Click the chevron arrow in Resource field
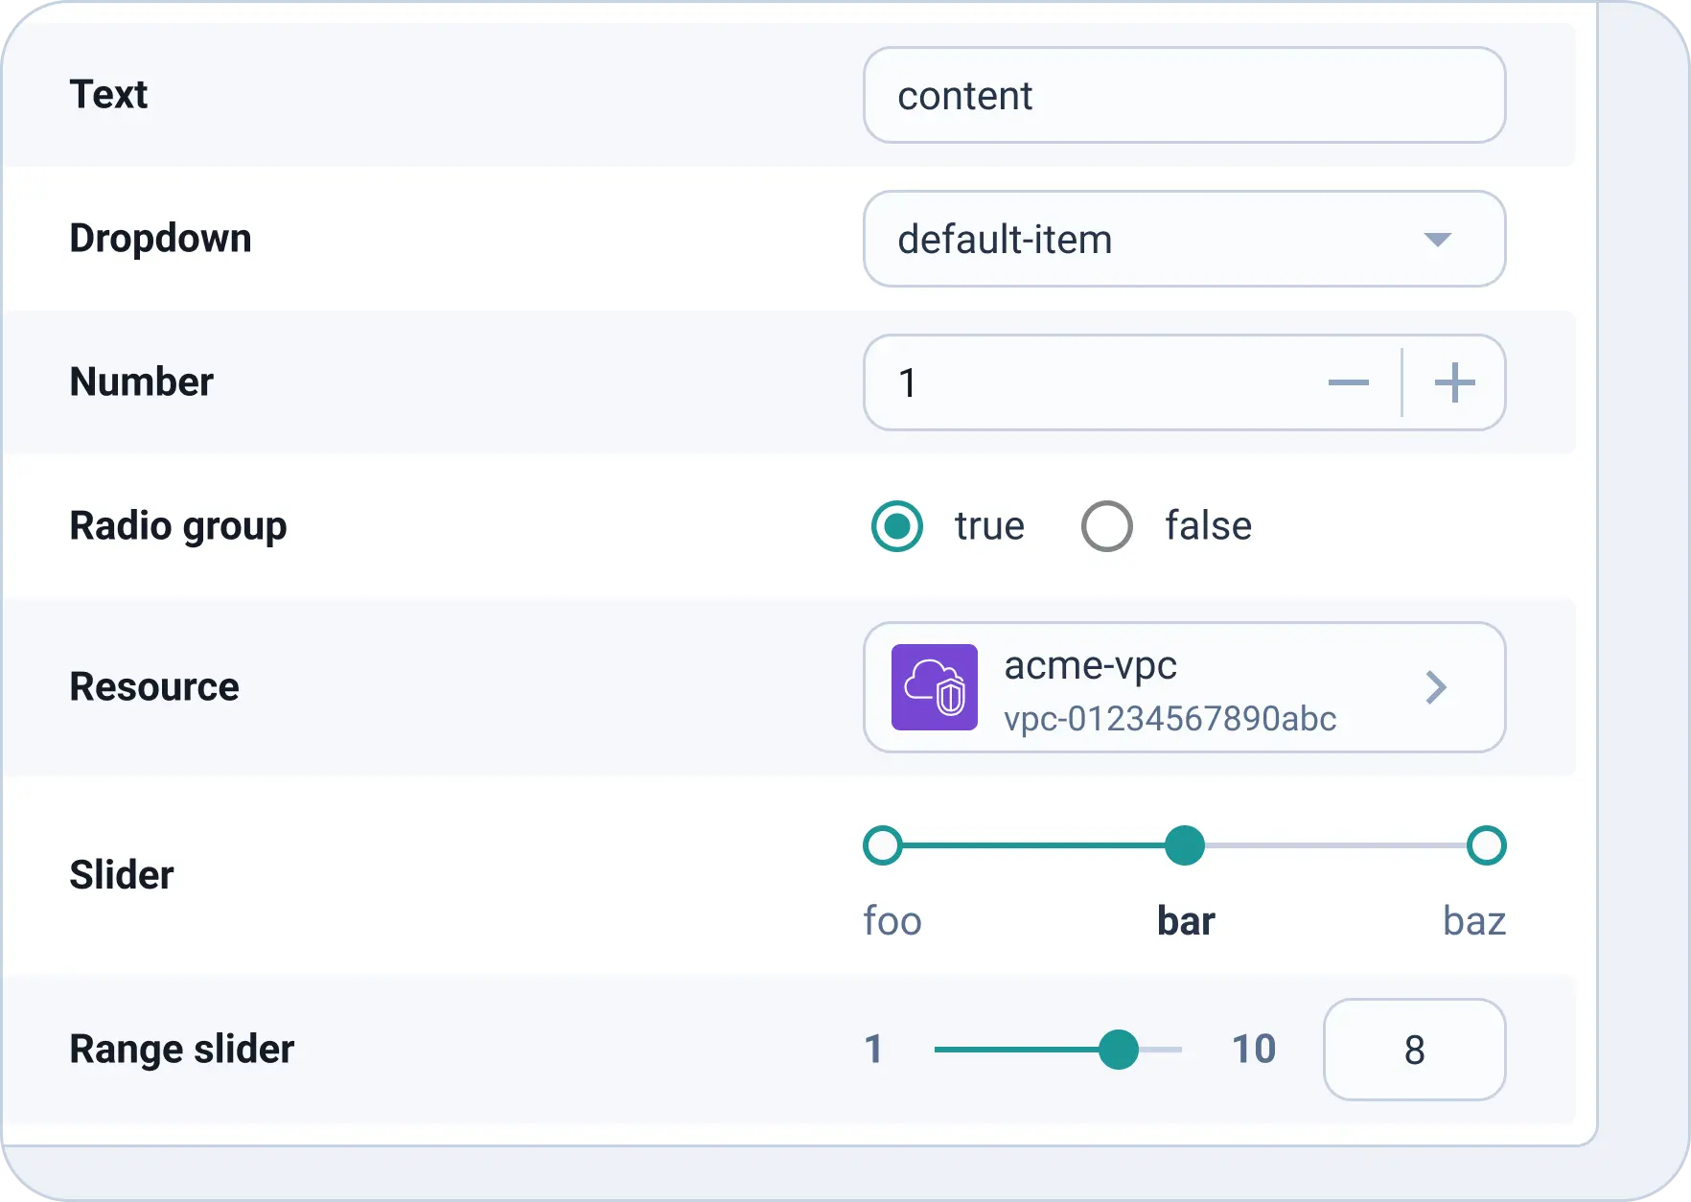 [x=1435, y=687]
